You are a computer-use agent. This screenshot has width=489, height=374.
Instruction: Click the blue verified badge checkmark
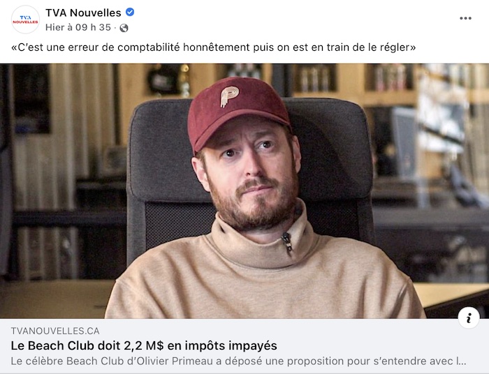(130, 12)
